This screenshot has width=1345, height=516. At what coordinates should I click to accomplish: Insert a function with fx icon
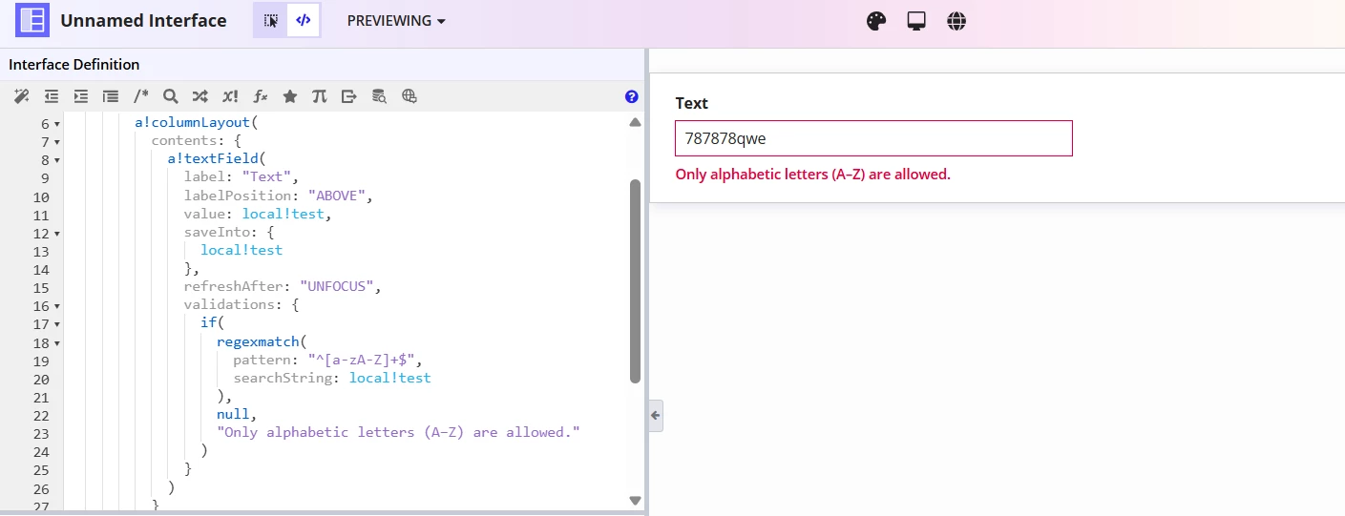(261, 96)
